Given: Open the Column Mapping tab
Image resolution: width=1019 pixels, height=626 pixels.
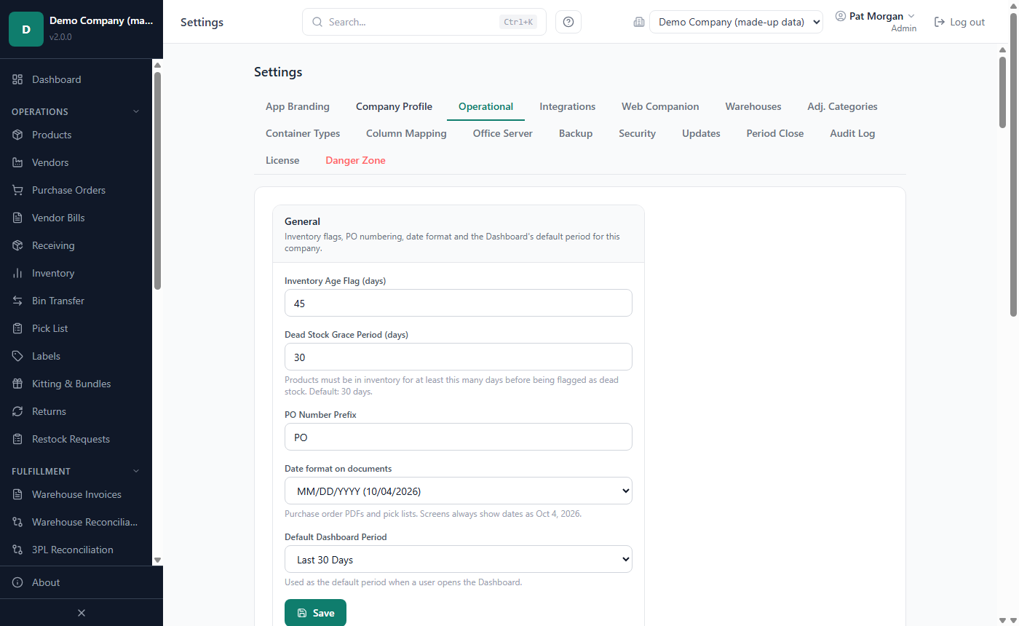Looking at the screenshot, I should 406,133.
